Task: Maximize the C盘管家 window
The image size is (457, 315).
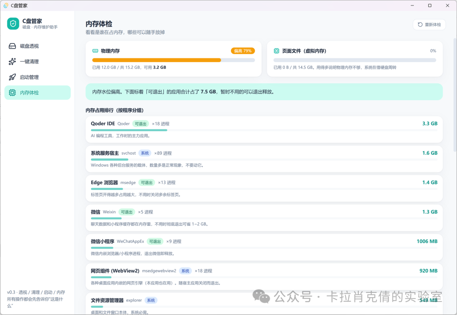Action: coord(429,5)
